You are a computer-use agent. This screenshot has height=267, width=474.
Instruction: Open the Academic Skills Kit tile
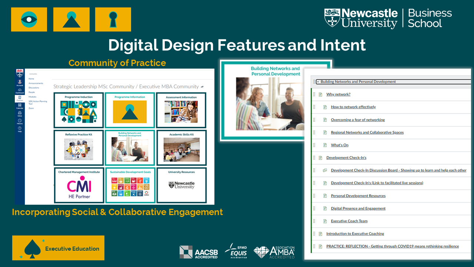(x=181, y=148)
